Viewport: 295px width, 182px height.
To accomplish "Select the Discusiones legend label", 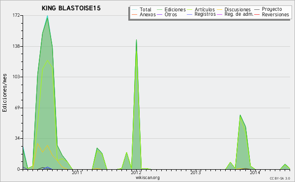I will pos(237,9).
